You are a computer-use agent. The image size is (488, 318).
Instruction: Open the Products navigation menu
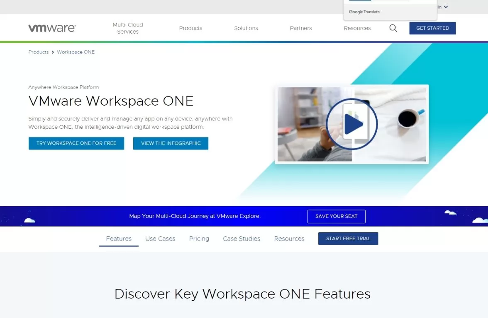click(191, 28)
